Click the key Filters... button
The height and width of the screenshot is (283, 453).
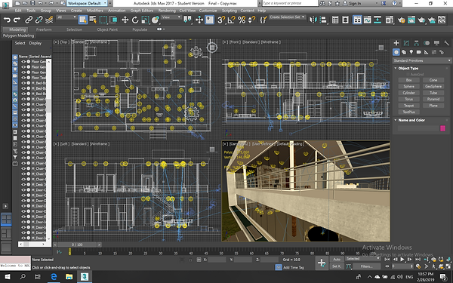pyautogui.click(x=366, y=266)
